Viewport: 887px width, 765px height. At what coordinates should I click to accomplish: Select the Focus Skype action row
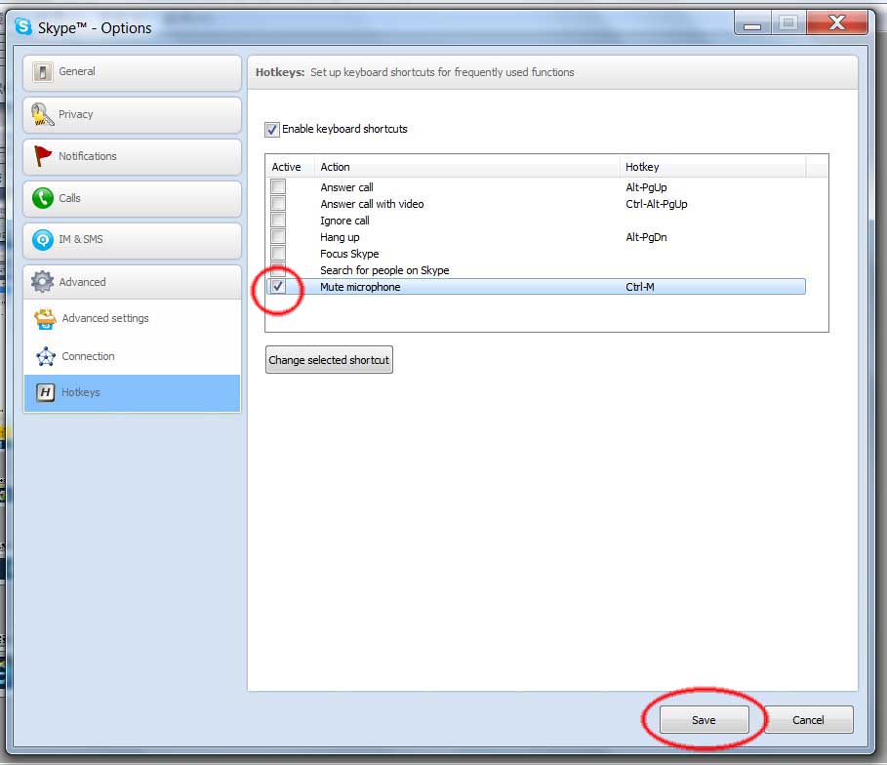click(536, 254)
